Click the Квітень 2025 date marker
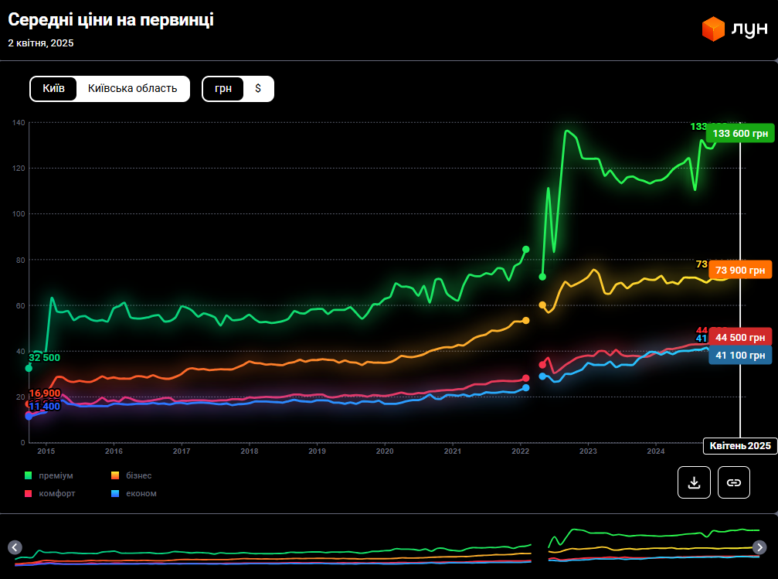 click(740, 446)
